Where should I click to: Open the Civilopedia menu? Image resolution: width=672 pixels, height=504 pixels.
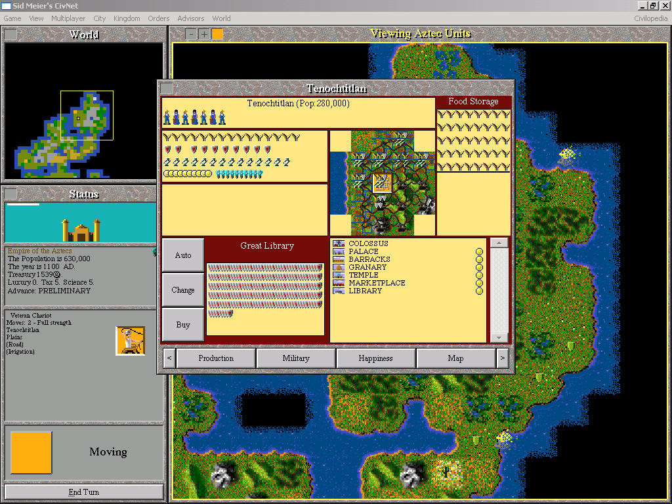(x=650, y=18)
